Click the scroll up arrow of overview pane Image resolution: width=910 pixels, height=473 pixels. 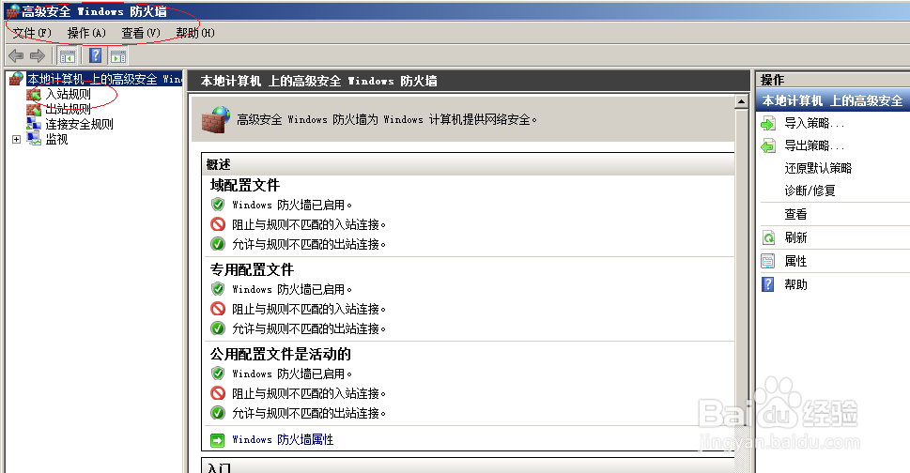tap(741, 102)
